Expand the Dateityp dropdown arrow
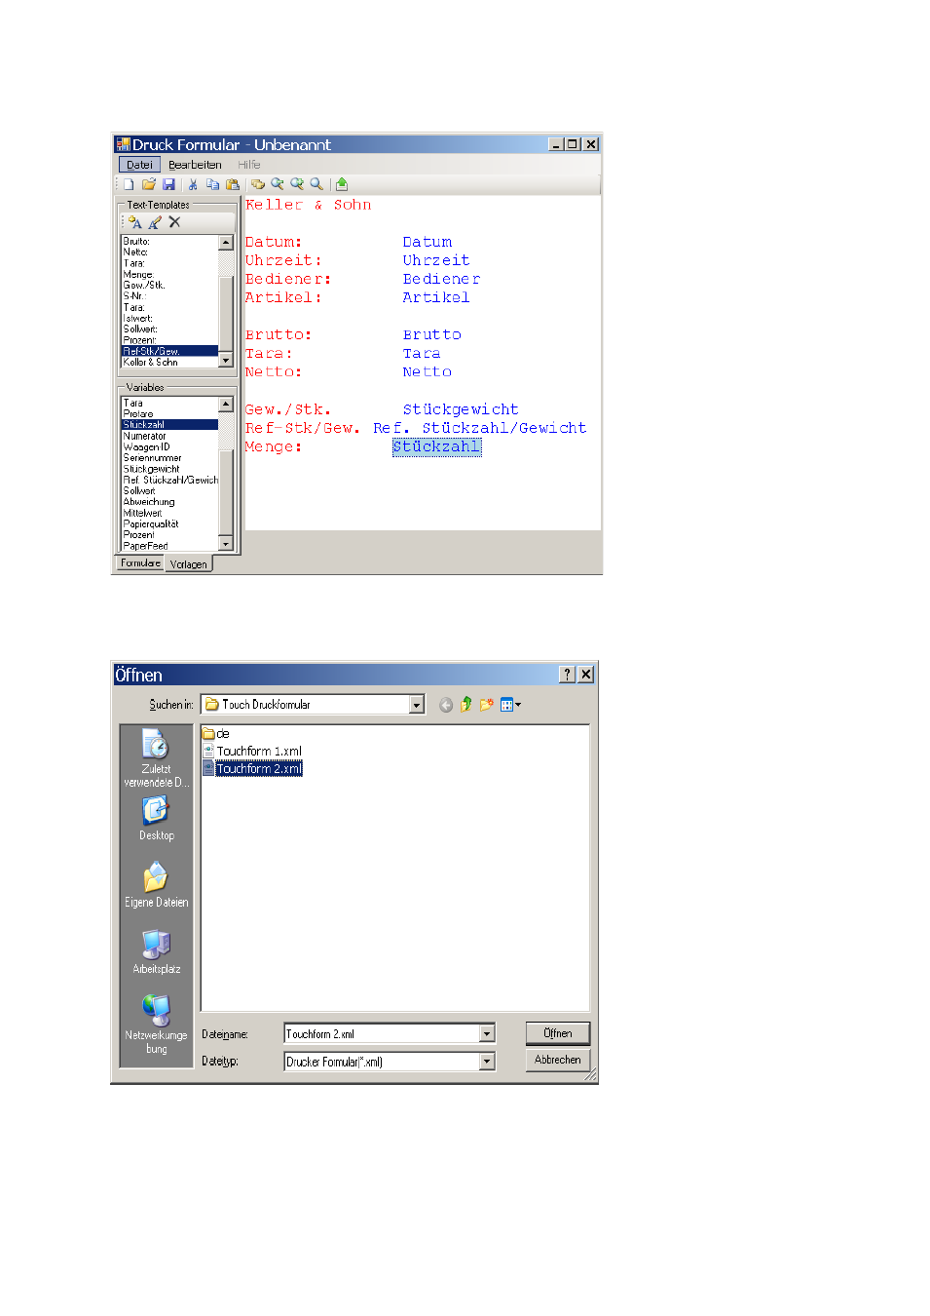This screenshot has width=930, height=1316. (487, 1062)
